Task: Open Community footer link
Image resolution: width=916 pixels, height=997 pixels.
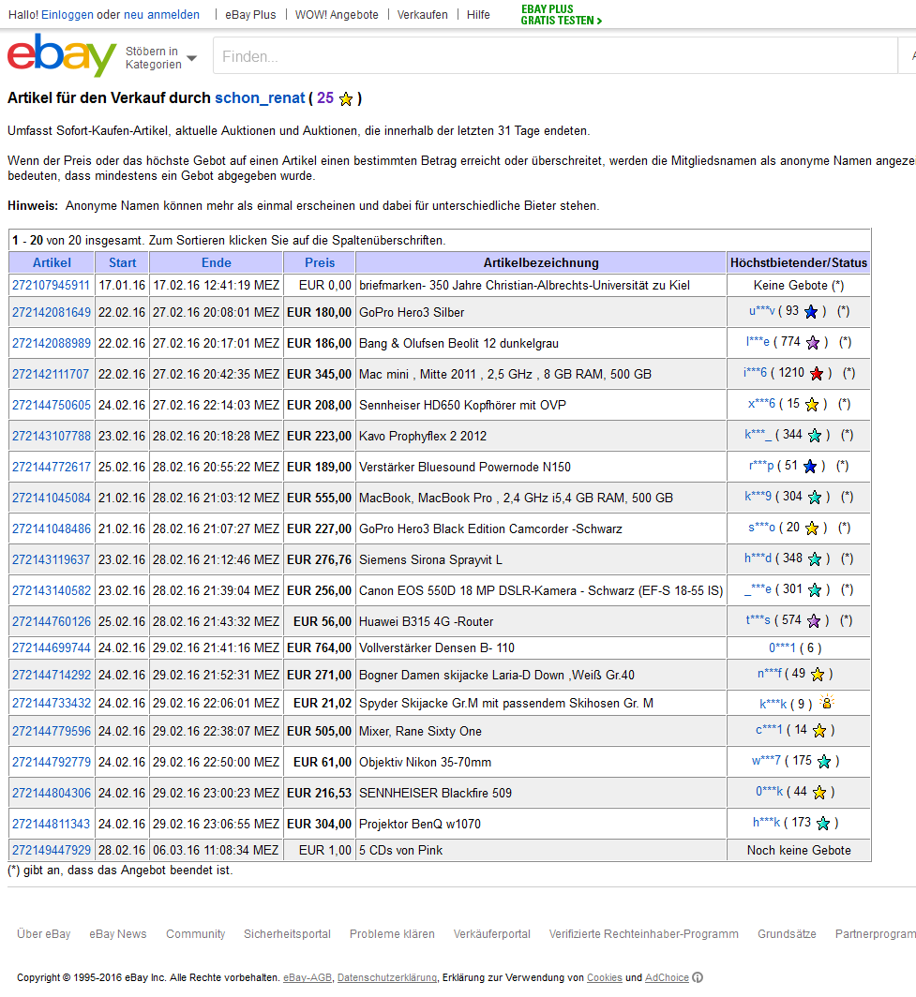Action: [x=195, y=934]
